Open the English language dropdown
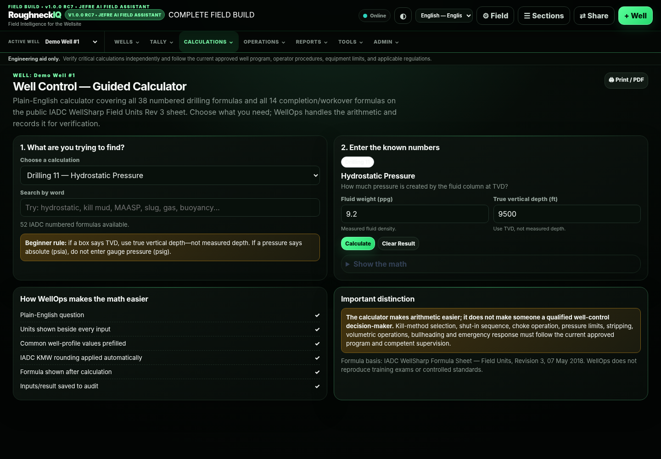 (444, 16)
